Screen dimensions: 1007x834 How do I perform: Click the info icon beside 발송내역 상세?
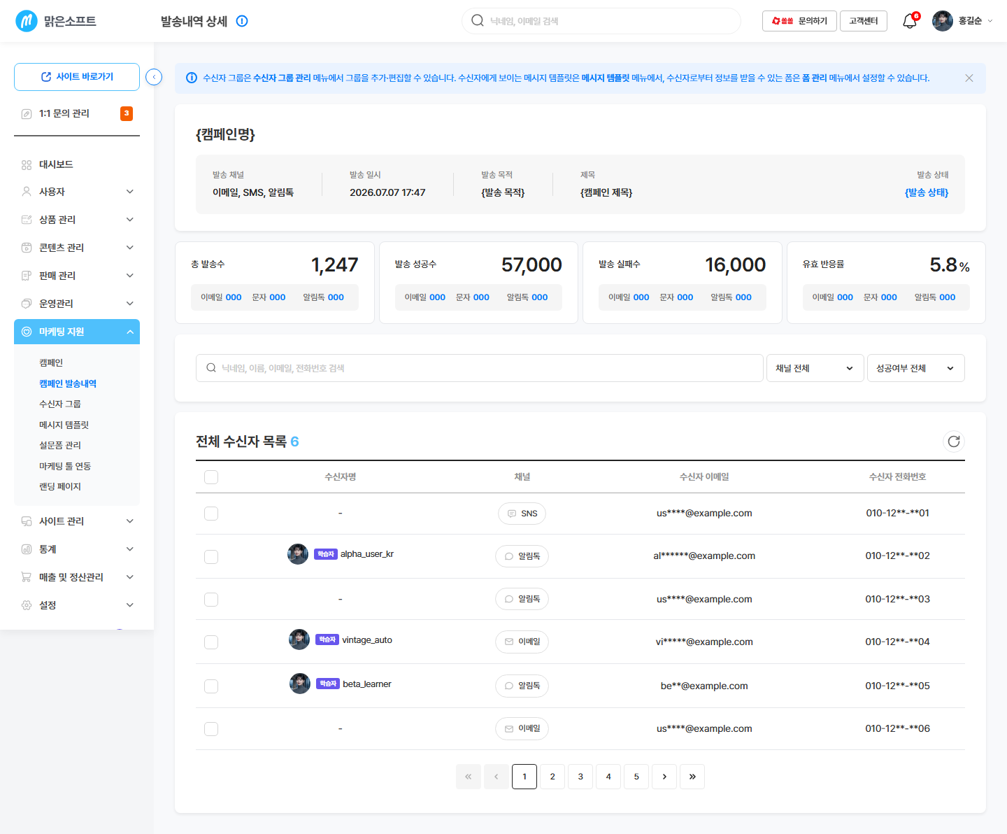(x=242, y=21)
